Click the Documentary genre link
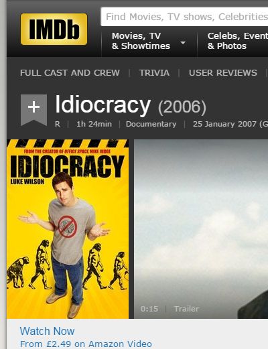The image size is (268, 349). (151, 124)
